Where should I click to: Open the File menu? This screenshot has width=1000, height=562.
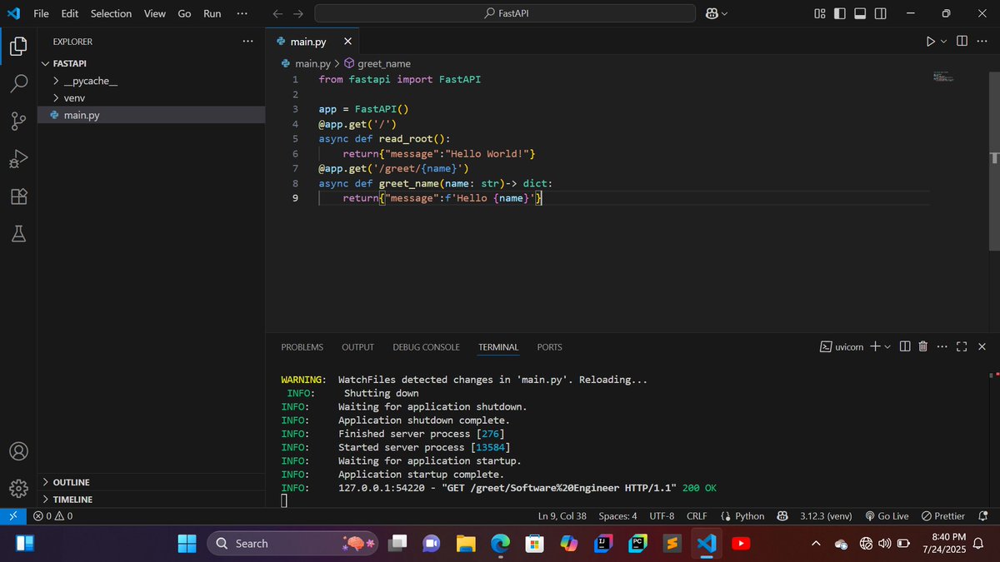(41, 13)
